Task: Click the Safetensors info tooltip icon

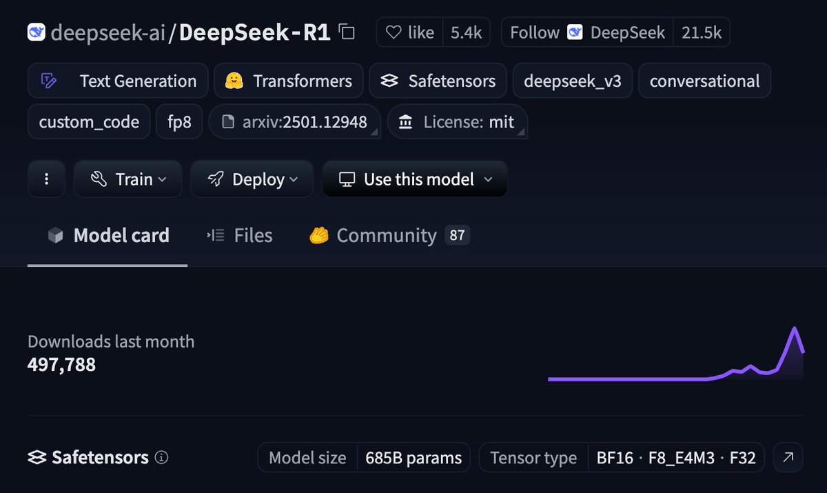Action: (x=161, y=457)
